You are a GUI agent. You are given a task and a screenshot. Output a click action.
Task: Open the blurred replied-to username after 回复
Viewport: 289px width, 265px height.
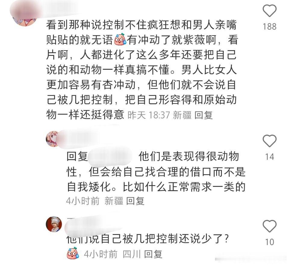coord(110,156)
